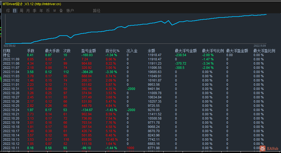
Task: Click the M tab icon
Action: 55,11
